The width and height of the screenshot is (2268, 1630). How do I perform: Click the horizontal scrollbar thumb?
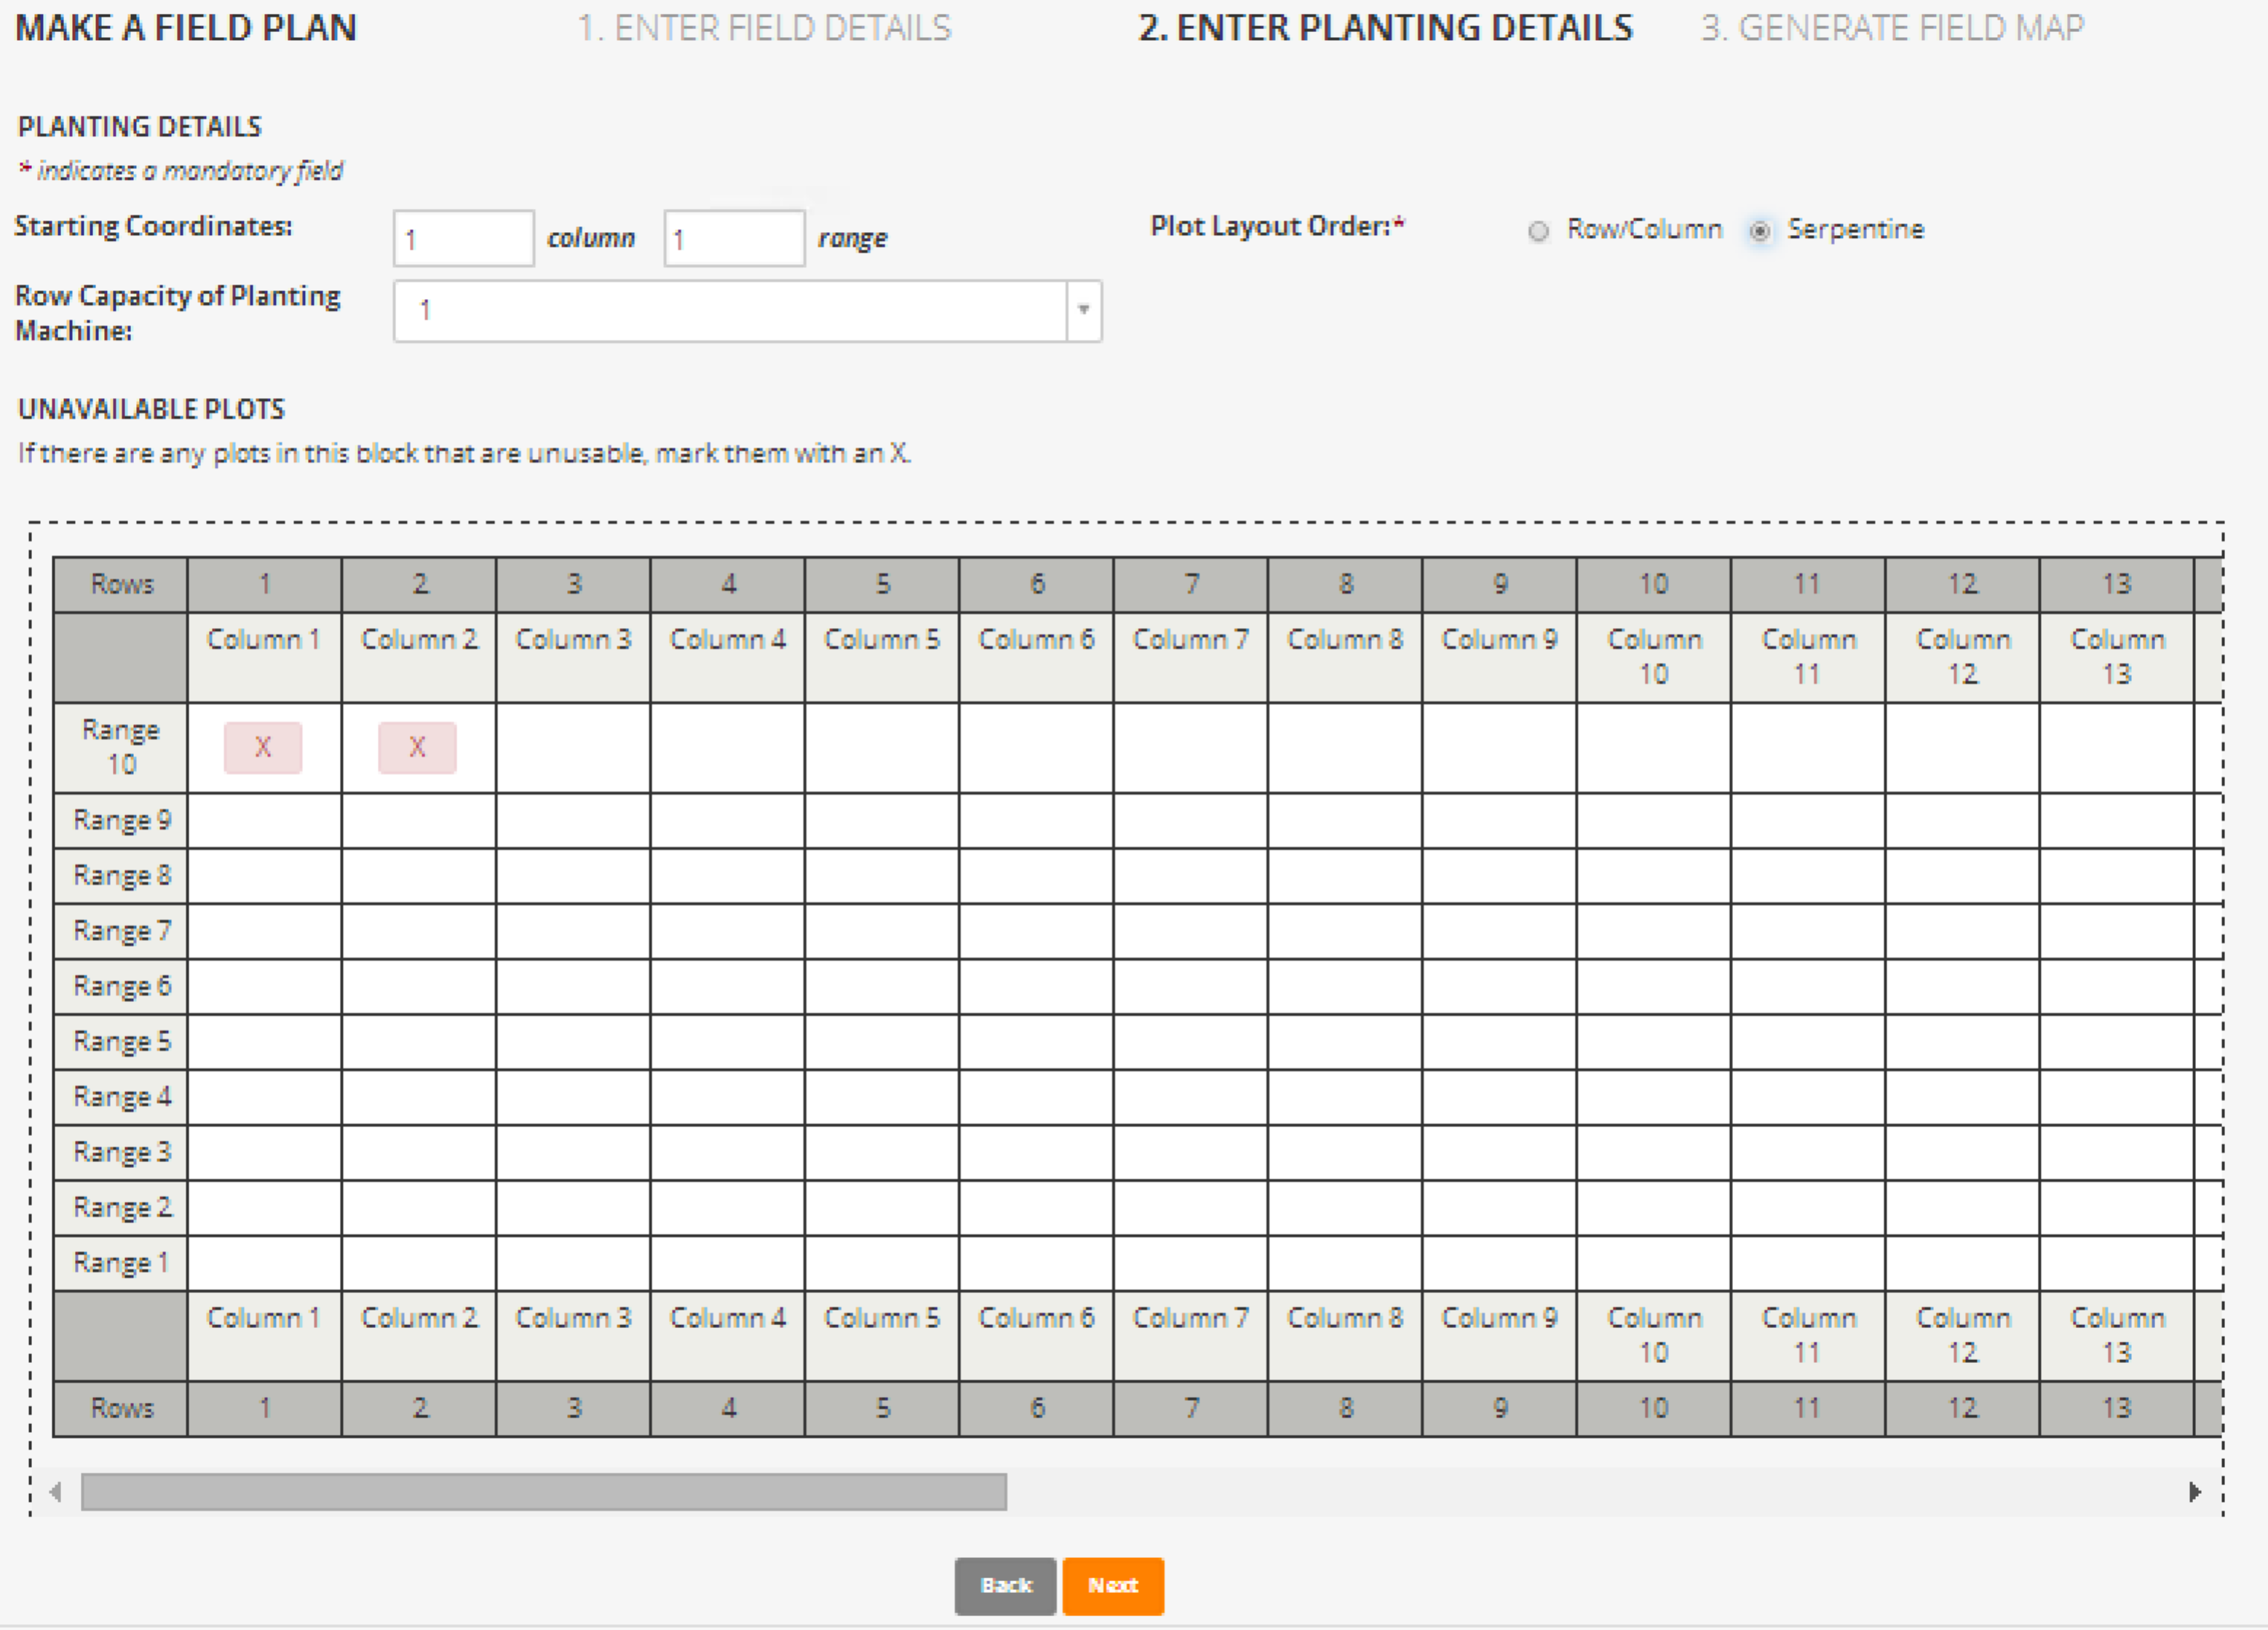click(544, 1492)
